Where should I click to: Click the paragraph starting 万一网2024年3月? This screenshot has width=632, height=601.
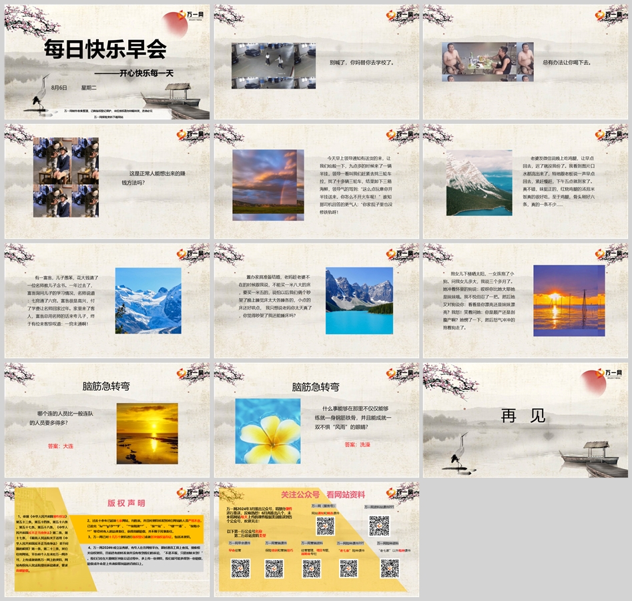259,514
